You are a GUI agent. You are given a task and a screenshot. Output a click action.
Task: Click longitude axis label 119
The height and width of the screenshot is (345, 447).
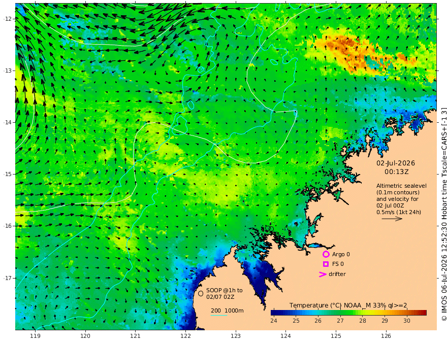coord(35,336)
